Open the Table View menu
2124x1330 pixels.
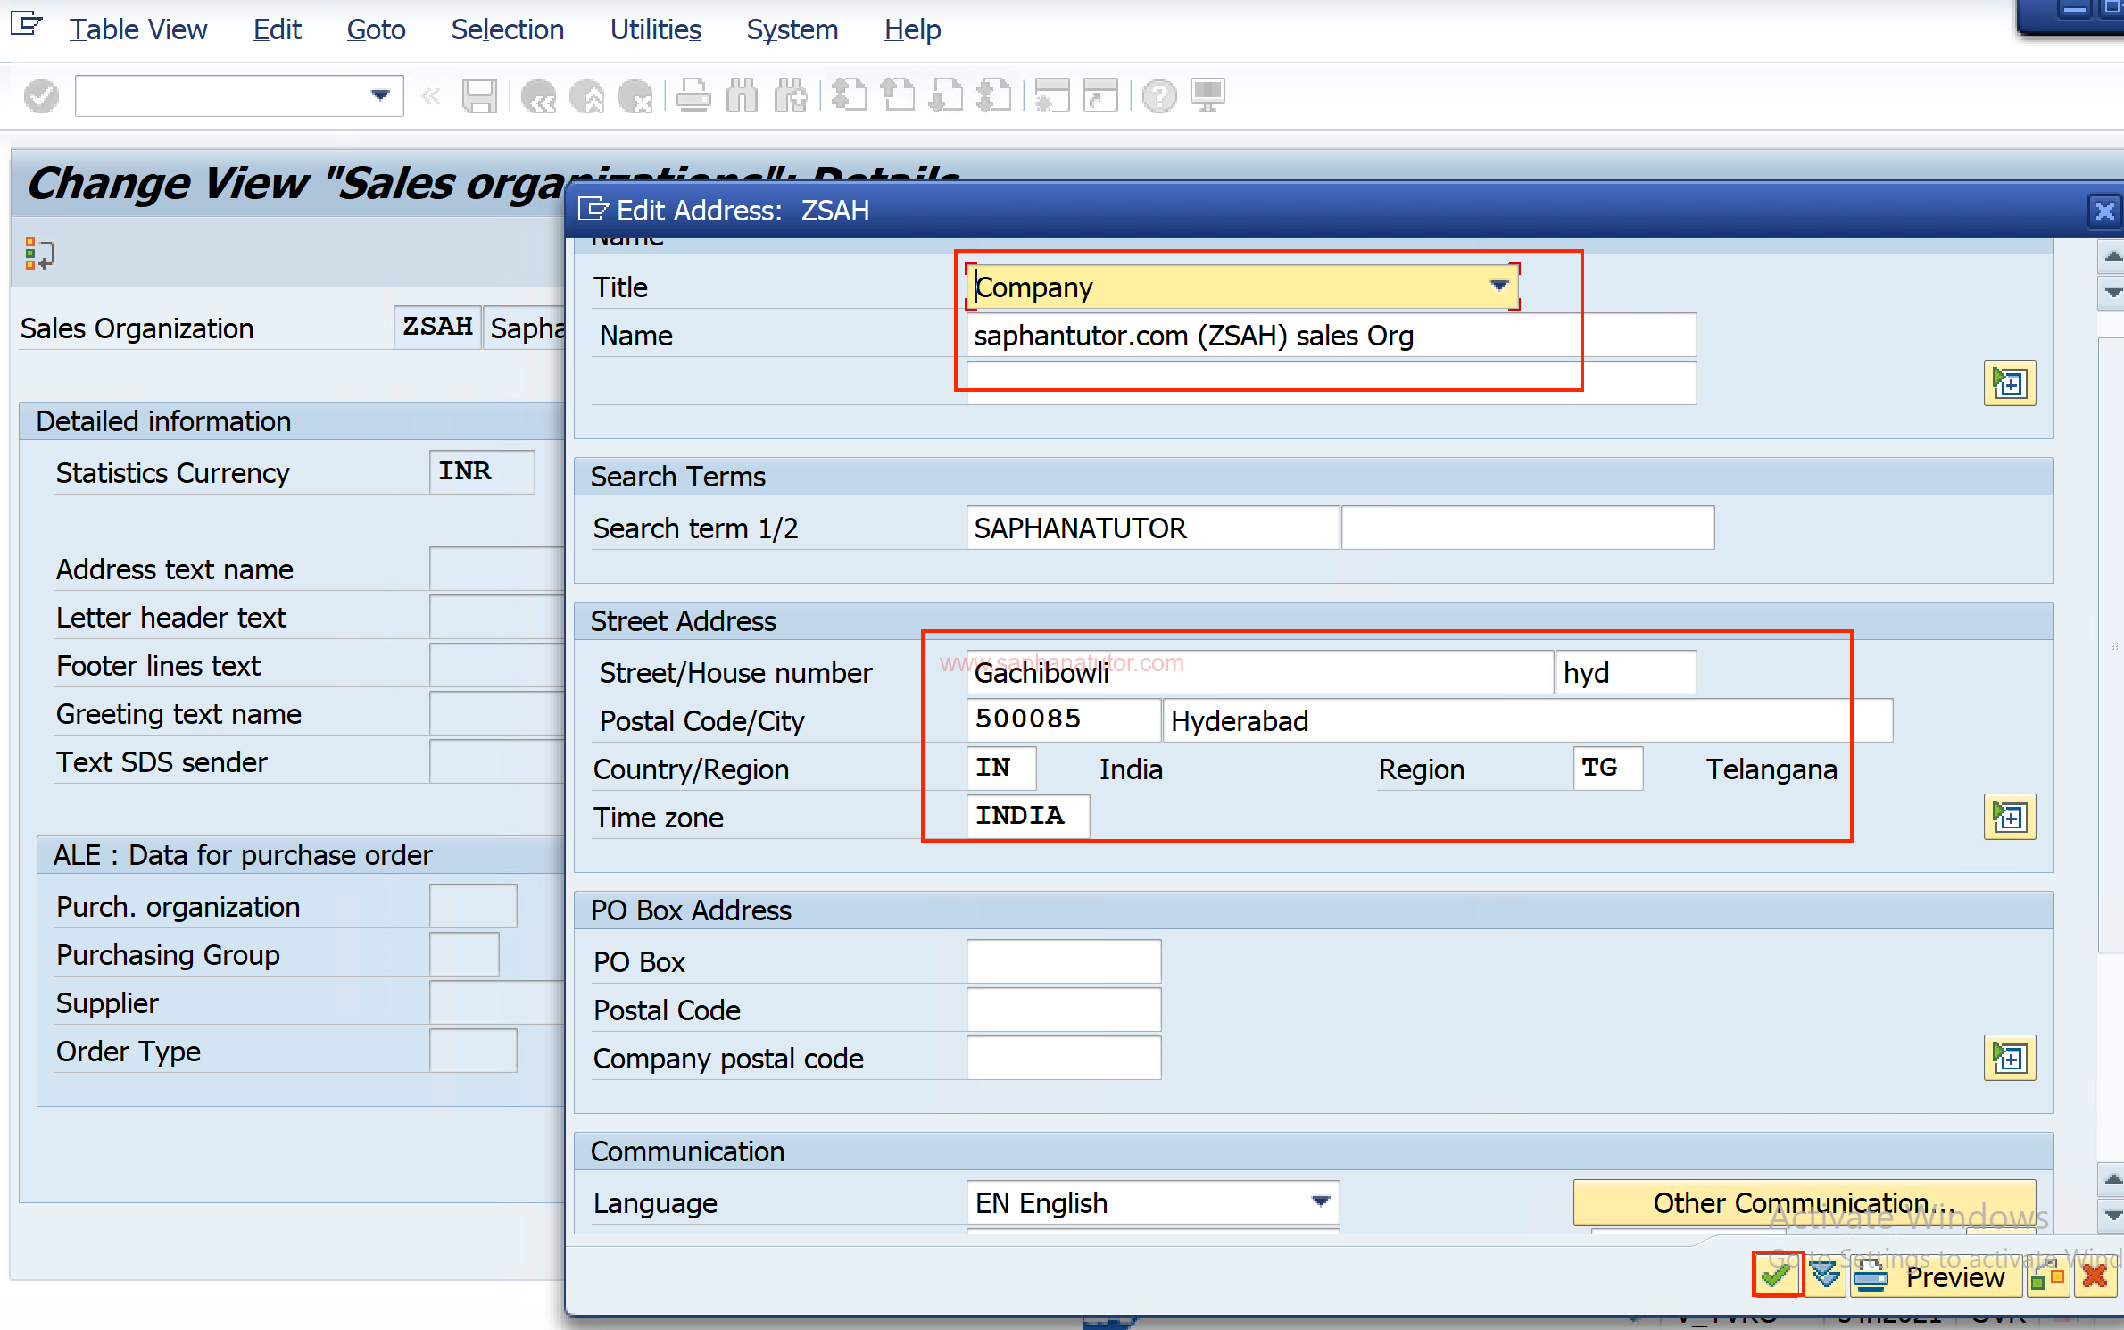(x=138, y=29)
